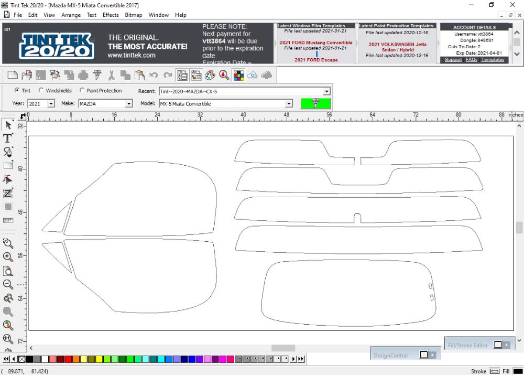Select the Tint radio button

[x=17, y=90]
